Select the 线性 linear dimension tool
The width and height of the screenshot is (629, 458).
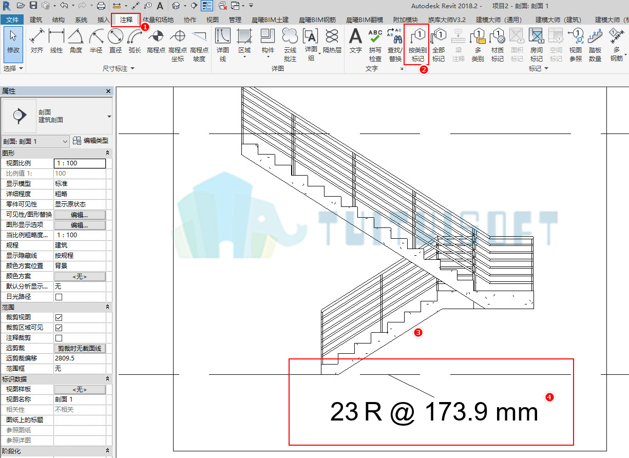click(56, 41)
